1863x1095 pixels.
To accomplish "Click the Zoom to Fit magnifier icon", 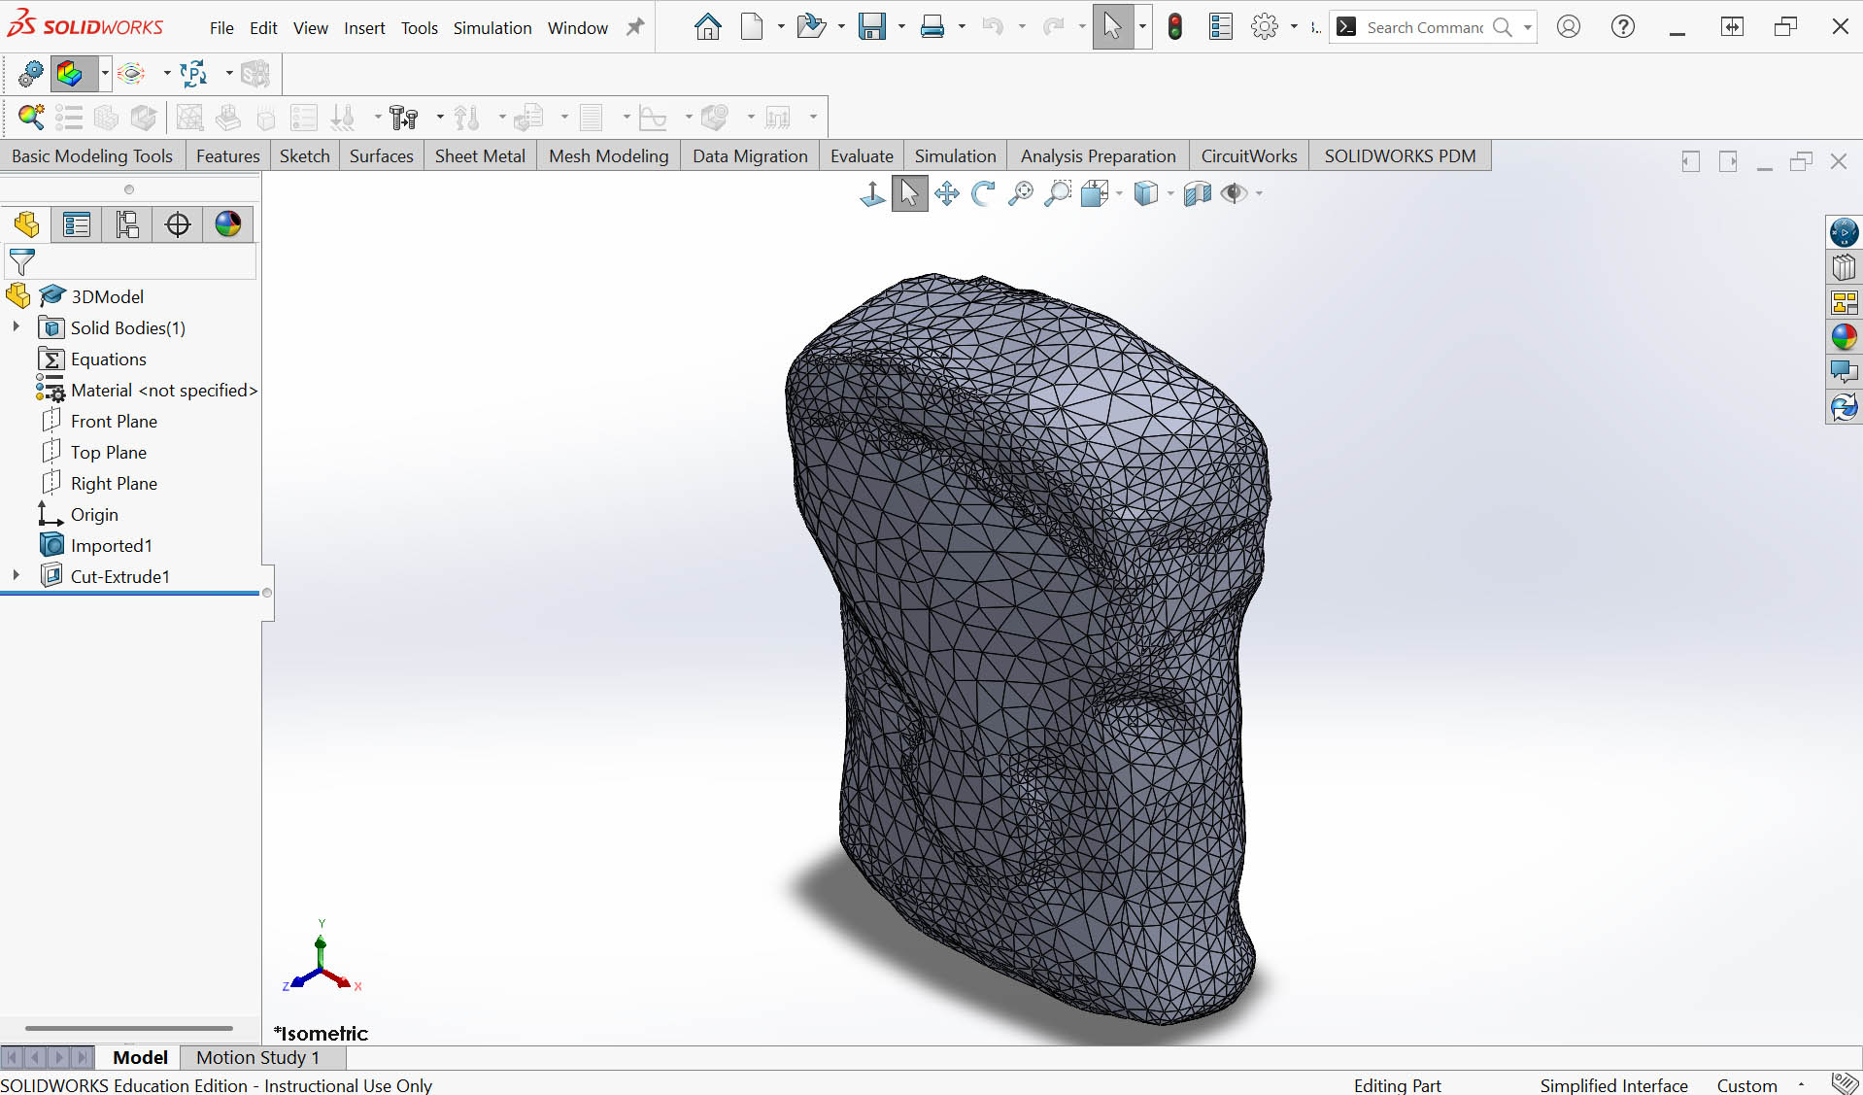I will (x=1020, y=193).
